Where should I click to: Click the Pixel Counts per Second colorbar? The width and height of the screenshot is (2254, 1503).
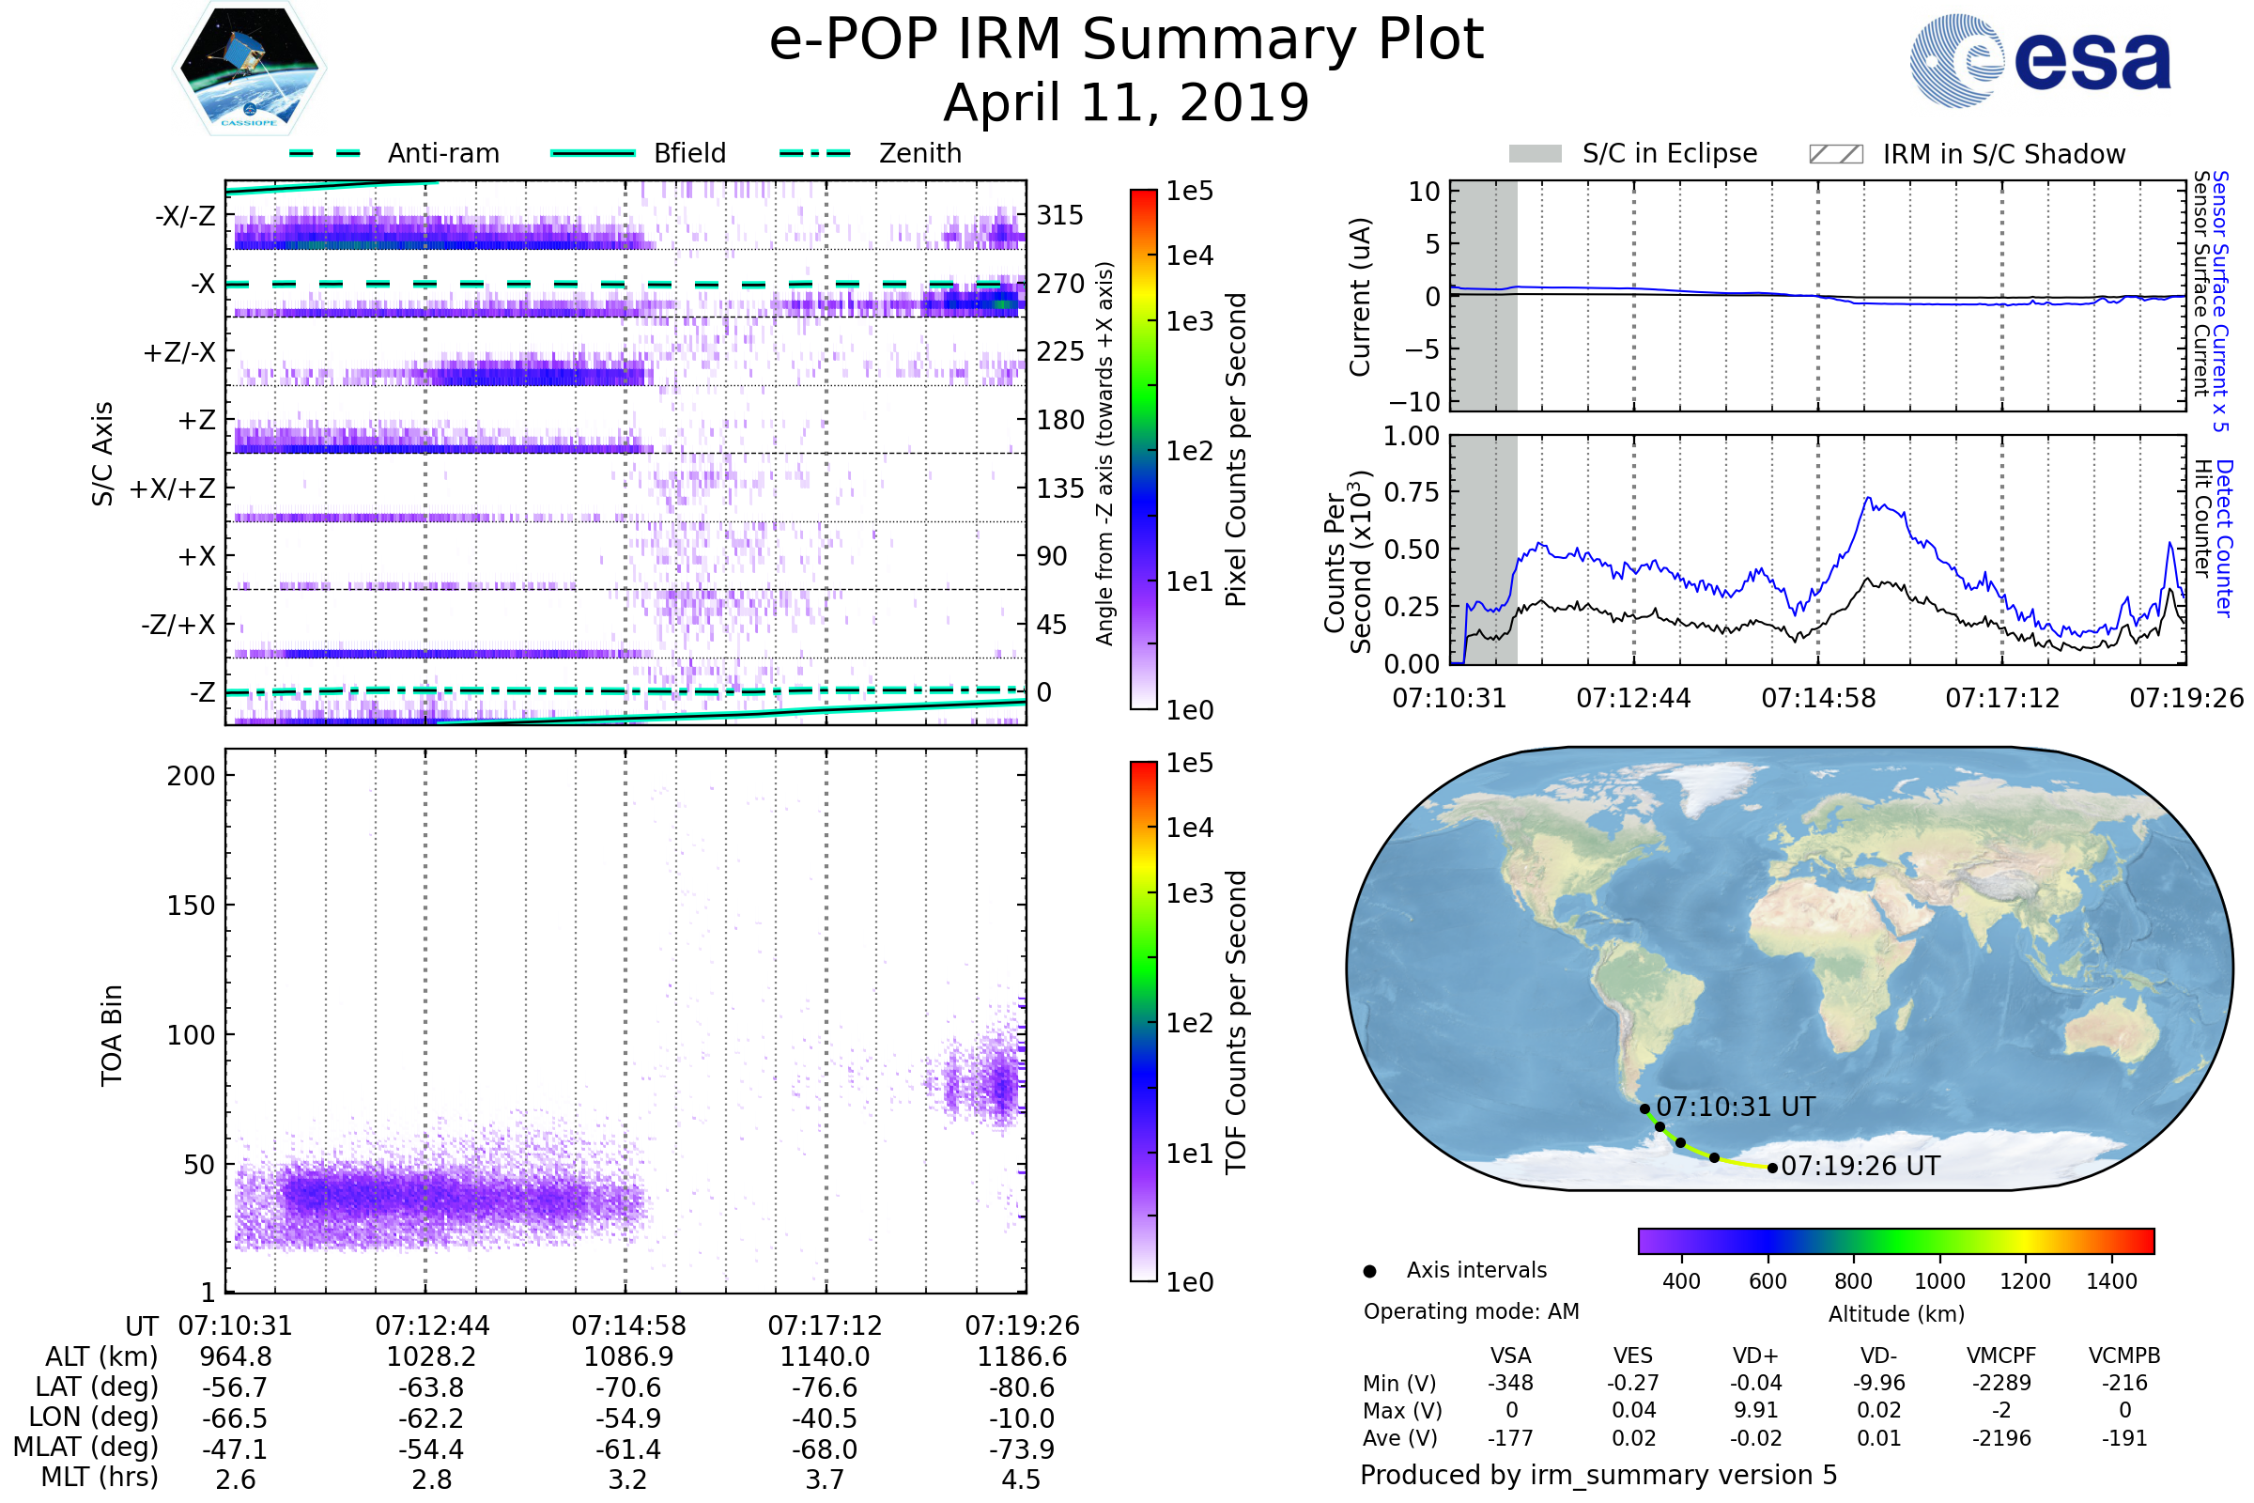tap(1143, 449)
